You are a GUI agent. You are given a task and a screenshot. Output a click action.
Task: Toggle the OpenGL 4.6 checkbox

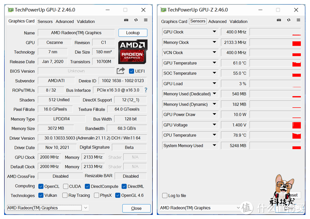[x=118, y=196]
